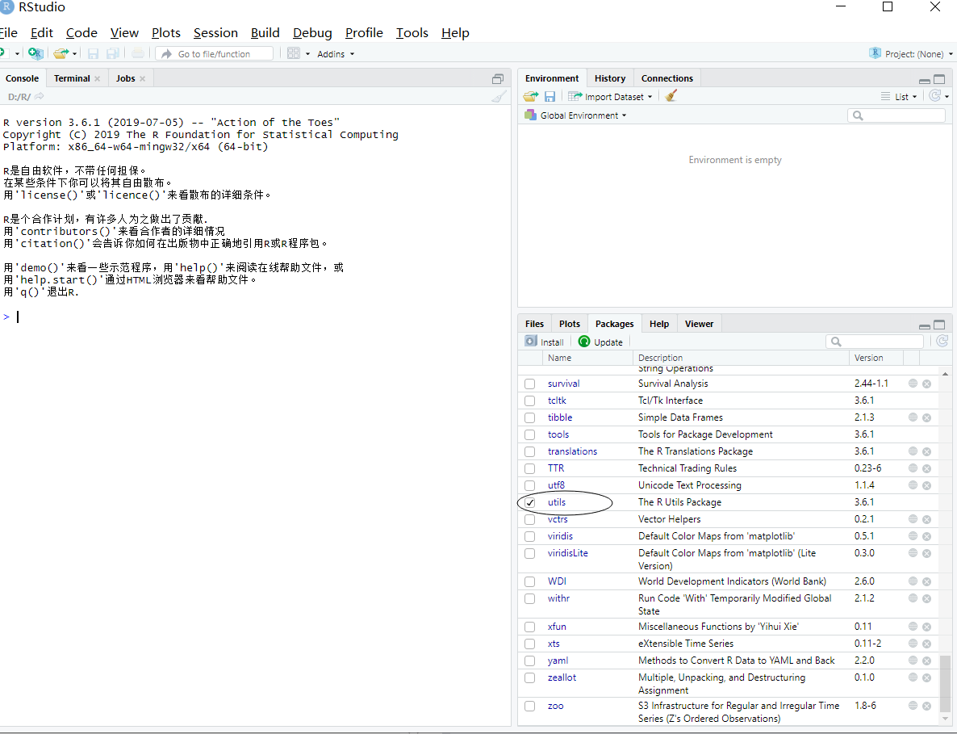Image resolution: width=957 pixels, height=734 pixels.
Task: Save workspace using Environment floppy icon
Action: (550, 96)
